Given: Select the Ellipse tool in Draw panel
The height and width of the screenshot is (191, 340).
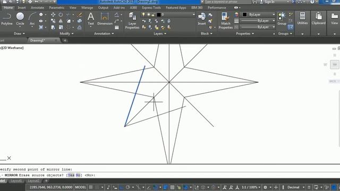Looking at the screenshot, I should (41, 21).
